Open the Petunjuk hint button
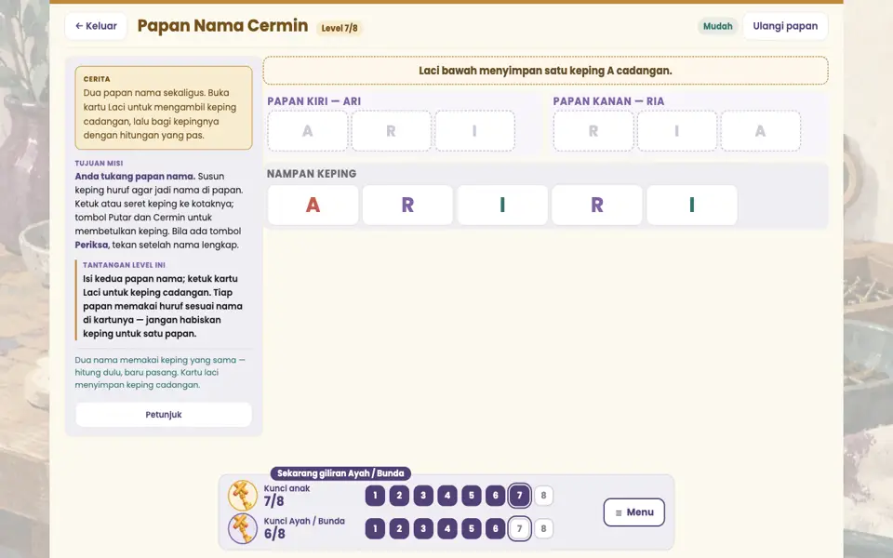This screenshot has width=893, height=558. click(x=164, y=415)
